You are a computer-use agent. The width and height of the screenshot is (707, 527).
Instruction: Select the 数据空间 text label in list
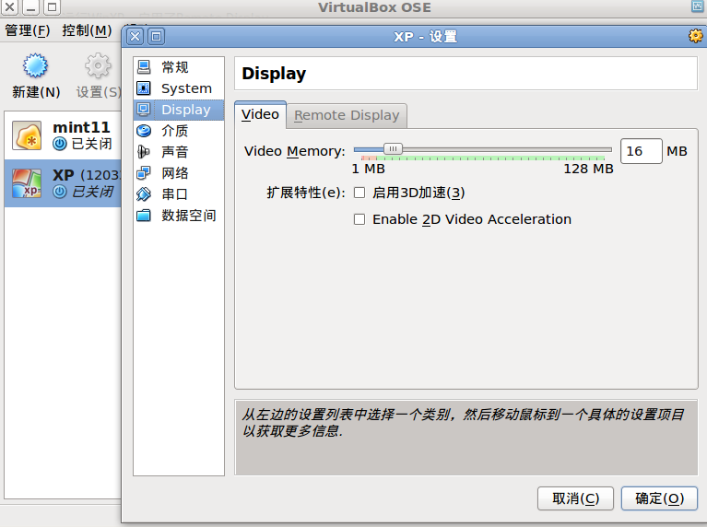pos(188,216)
